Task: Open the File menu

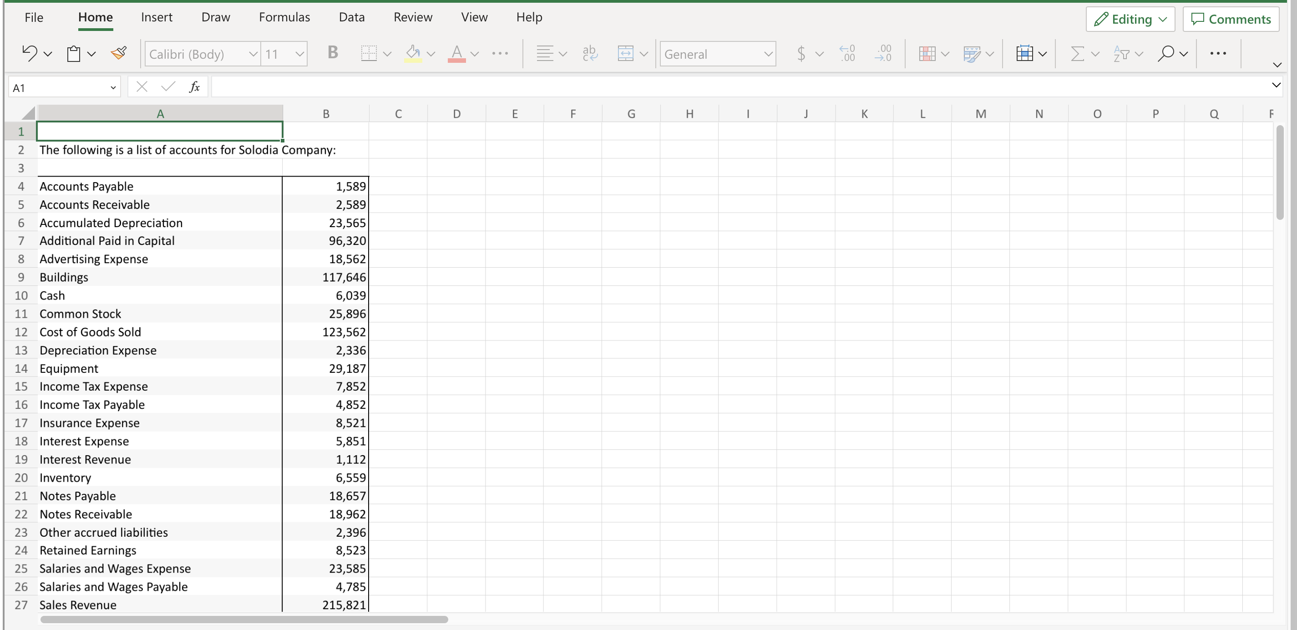Action: tap(33, 17)
